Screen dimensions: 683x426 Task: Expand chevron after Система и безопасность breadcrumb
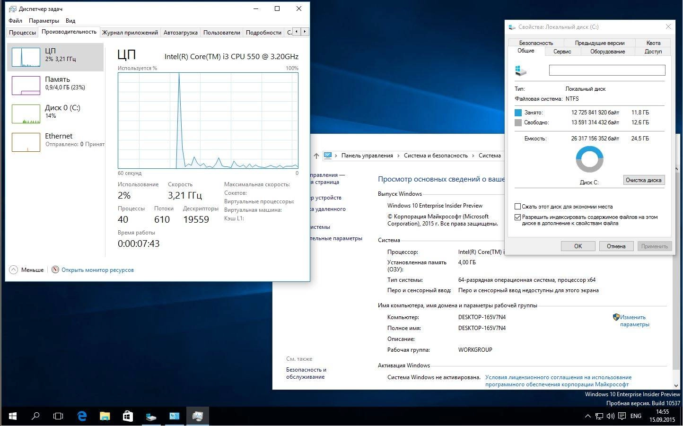pyautogui.click(x=473, y=156)
